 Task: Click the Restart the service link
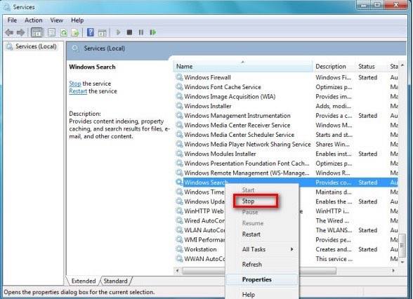point(78,91)
